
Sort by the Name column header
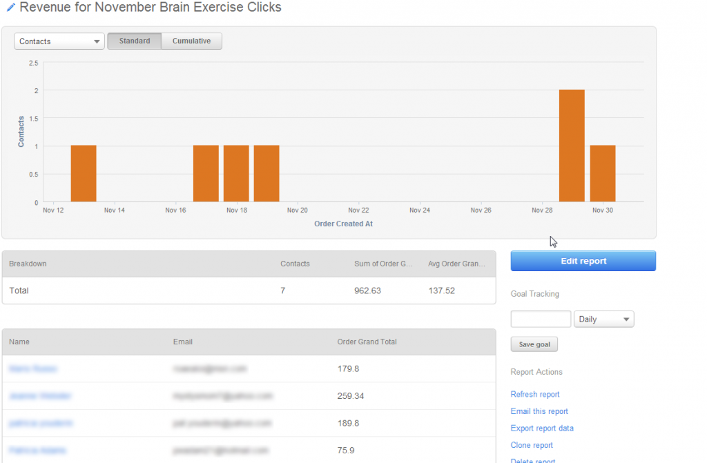(19, 342)
